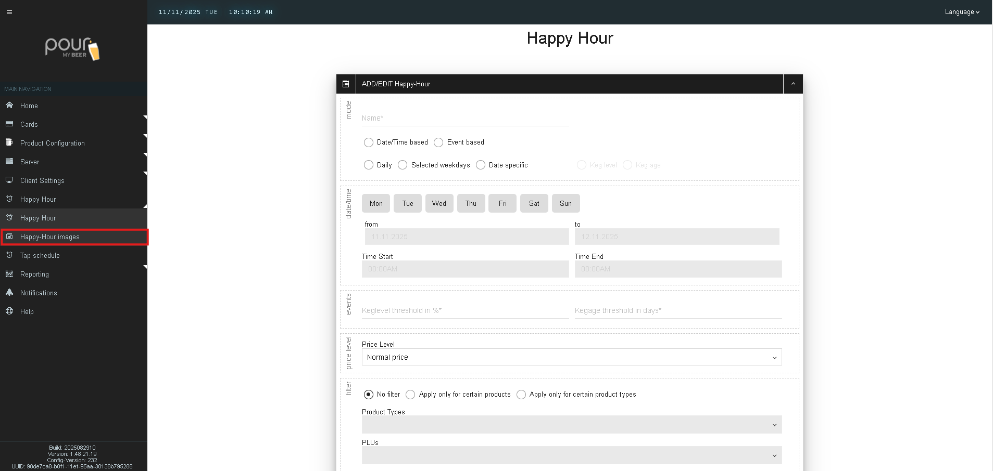Click the hamburger menu icon
993x471 pixels.
click(x=9, y=12)
